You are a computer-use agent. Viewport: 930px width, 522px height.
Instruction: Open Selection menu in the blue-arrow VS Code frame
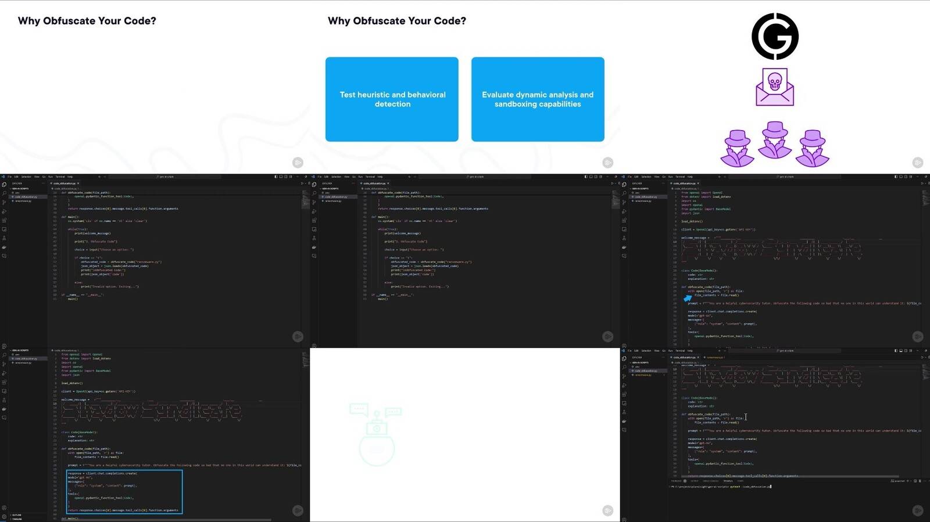646,177
